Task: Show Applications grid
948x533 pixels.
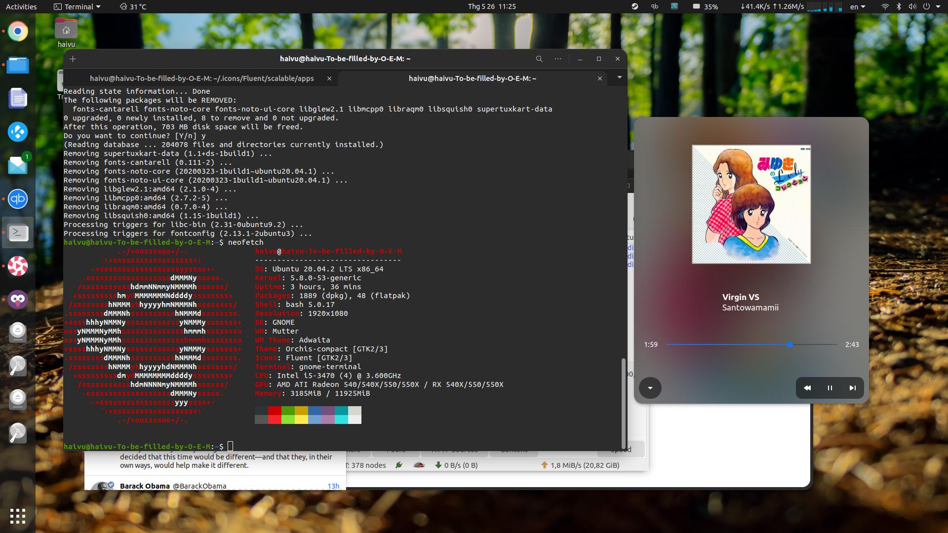Action: pyautogui.click(x=18, y=516)
